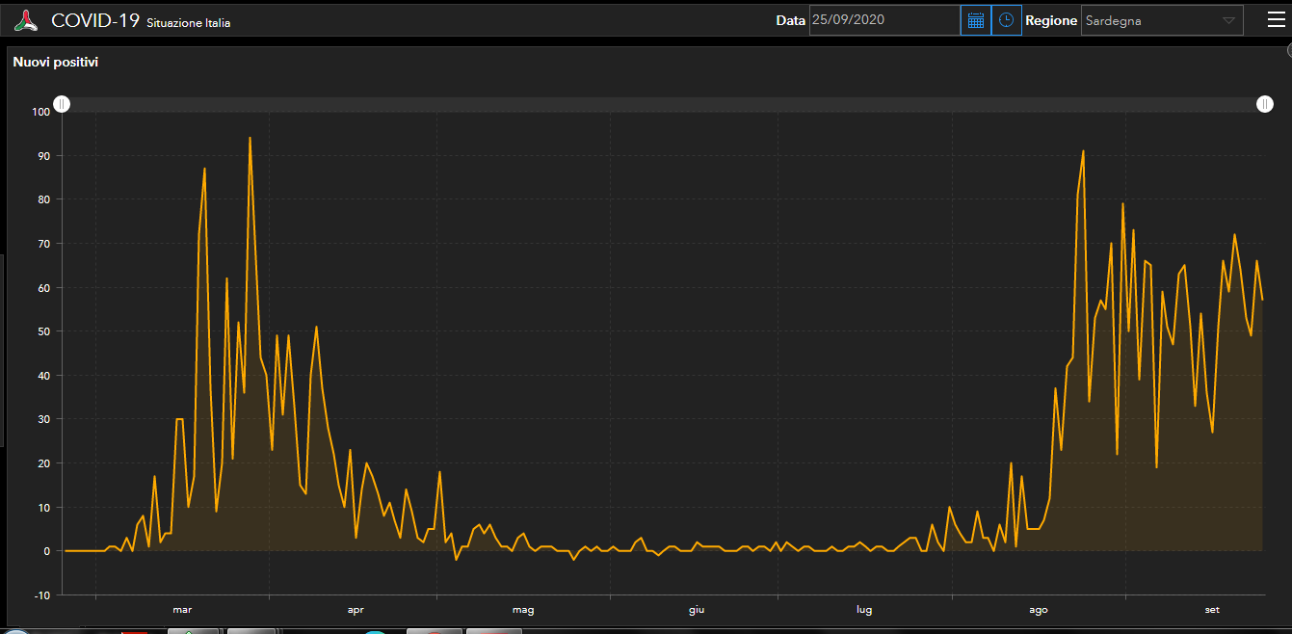Click the Nuovi positivi chart title
The width and height of the screenshot is (1292, 634).
pos(55,62)
